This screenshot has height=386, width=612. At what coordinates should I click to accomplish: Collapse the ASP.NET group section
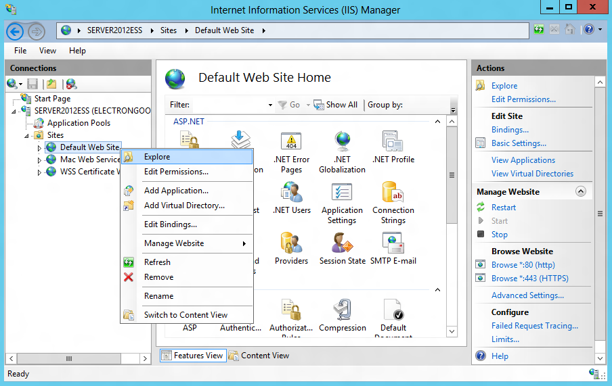[x=437, y=122]
